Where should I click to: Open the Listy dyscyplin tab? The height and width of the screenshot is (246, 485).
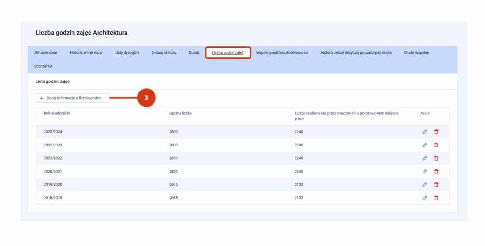click(127, 53)
